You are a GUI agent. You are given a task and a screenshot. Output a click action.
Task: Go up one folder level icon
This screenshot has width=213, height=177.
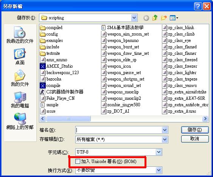pyautogui.click(x=155, y=18)
